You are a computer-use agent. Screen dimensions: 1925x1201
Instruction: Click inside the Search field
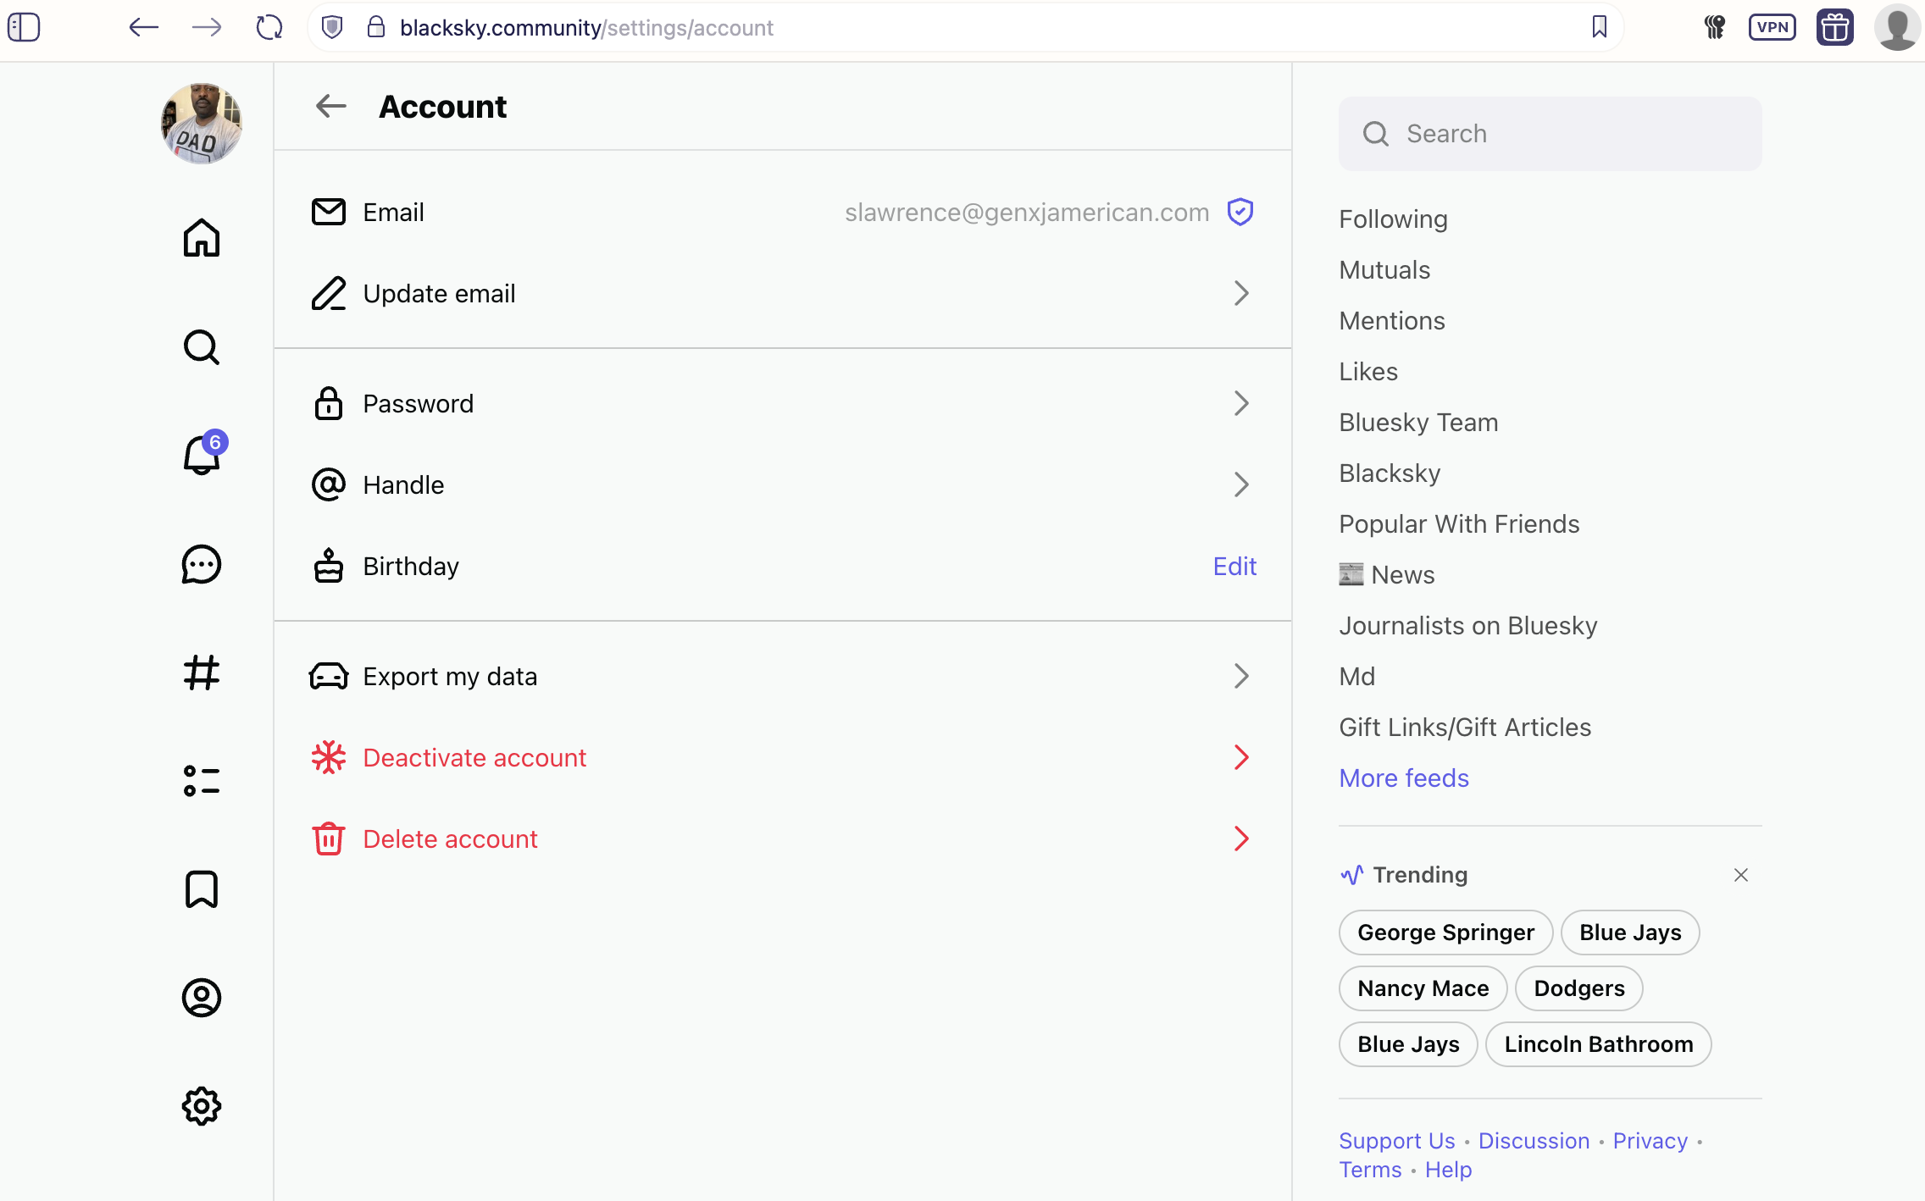pos(1549,133)
